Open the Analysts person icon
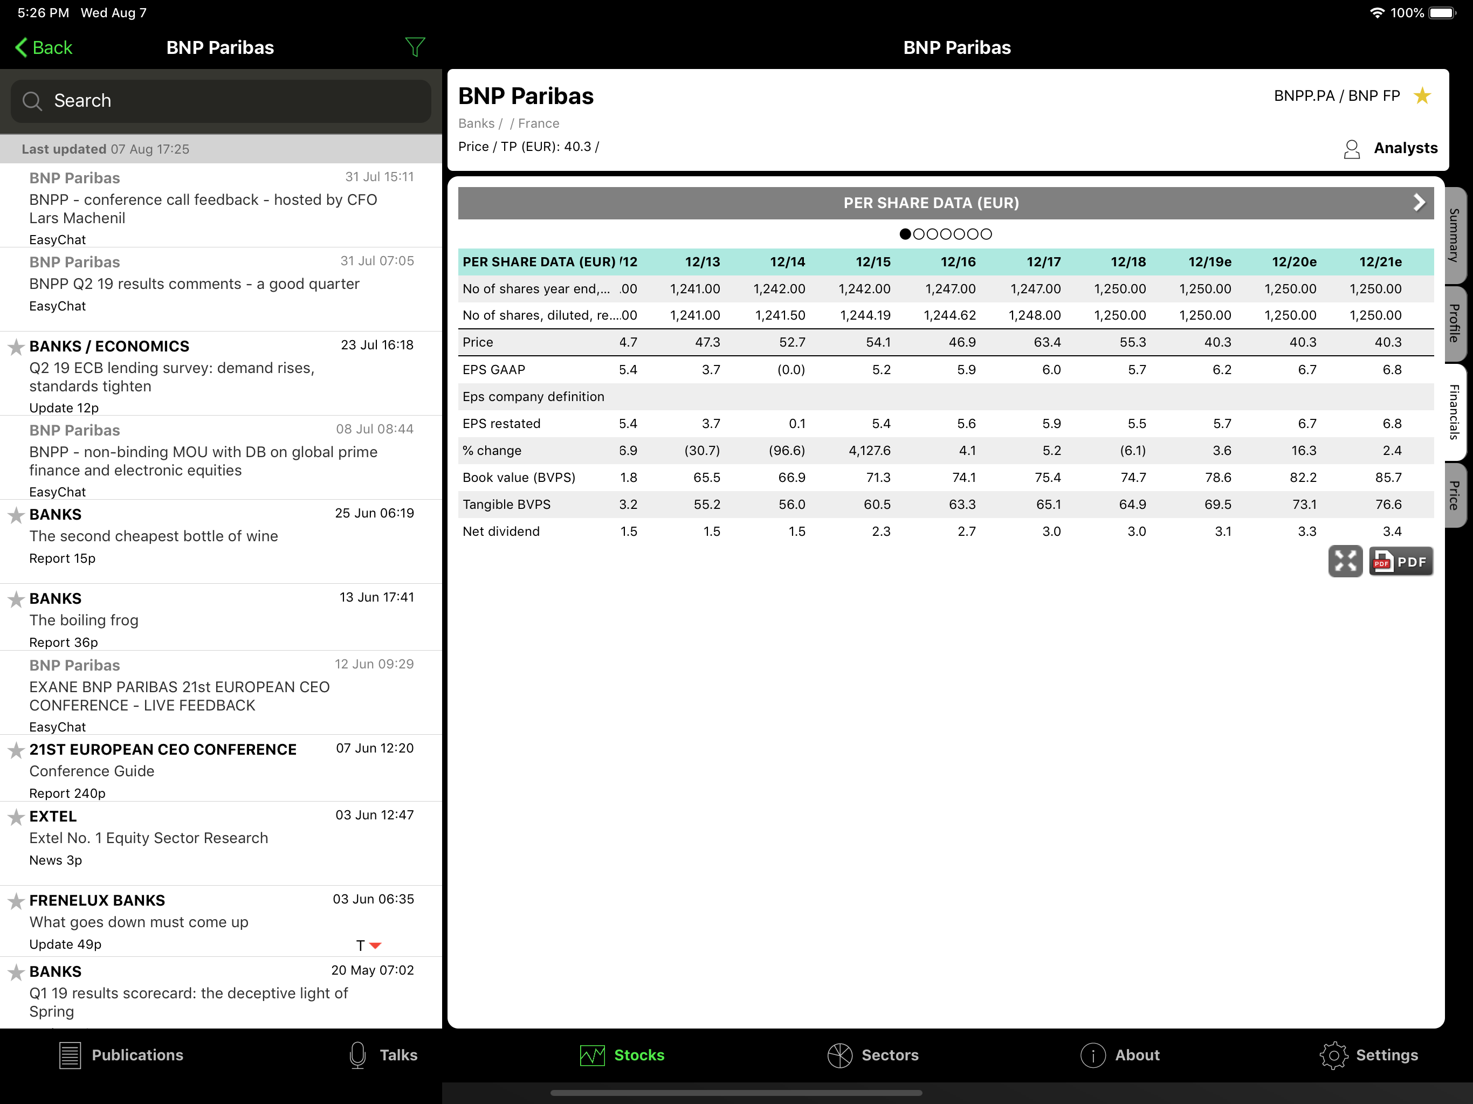1473x1104 pixels. 1351,148
